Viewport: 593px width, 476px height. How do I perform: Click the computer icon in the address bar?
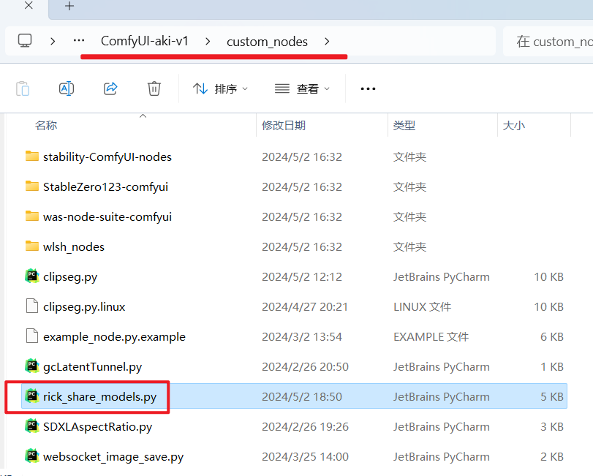click(25, 40)
